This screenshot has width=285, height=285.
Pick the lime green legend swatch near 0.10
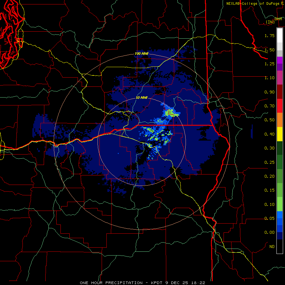point(280,204)
